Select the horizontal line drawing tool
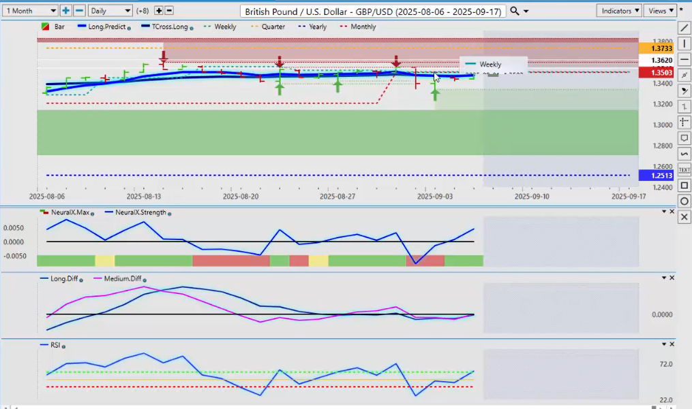 point(685,60)
